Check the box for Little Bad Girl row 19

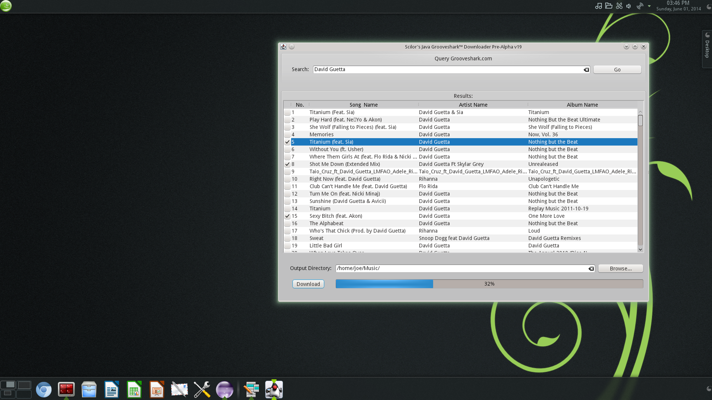[287, 246]
